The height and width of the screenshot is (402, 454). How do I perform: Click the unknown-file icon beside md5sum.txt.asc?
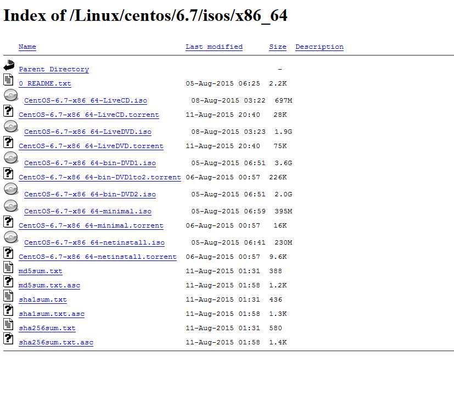[x=8, y=281]
